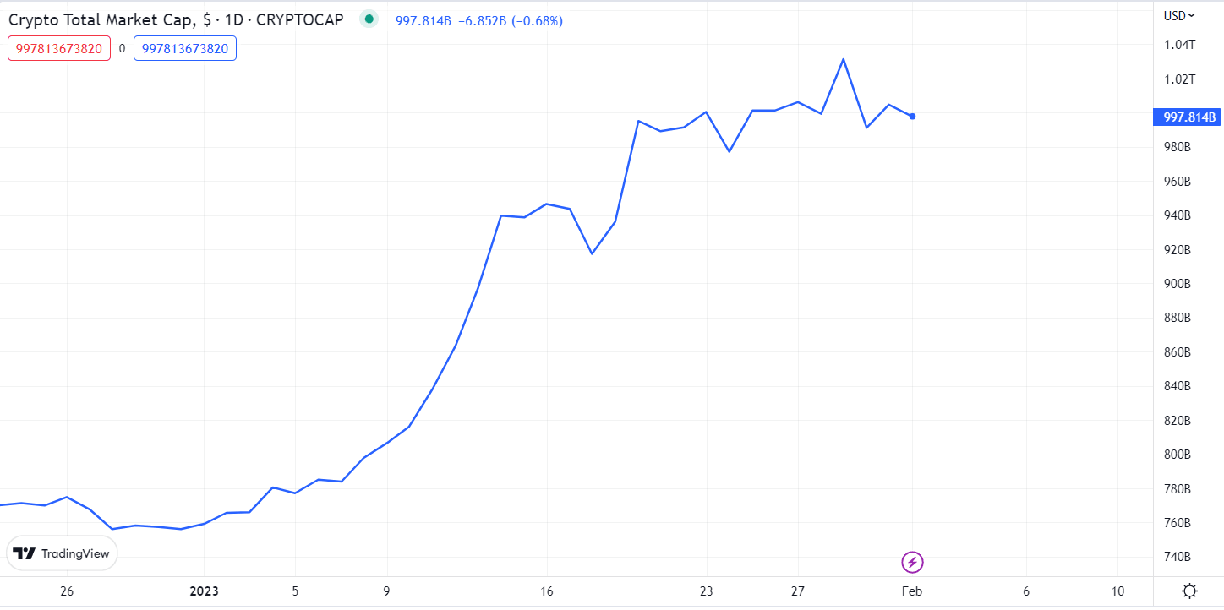Screen dimensions: 1224x610
Task: Click the 16 date on time axis
Action: (547, 591)
